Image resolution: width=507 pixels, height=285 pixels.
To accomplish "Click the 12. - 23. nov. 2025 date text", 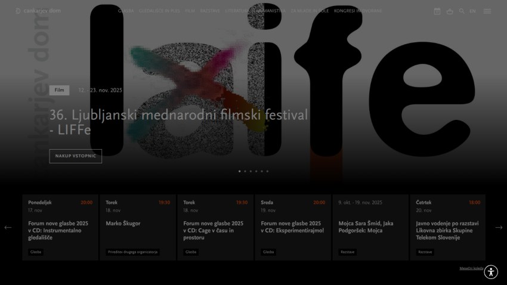I will pos(100,90).
